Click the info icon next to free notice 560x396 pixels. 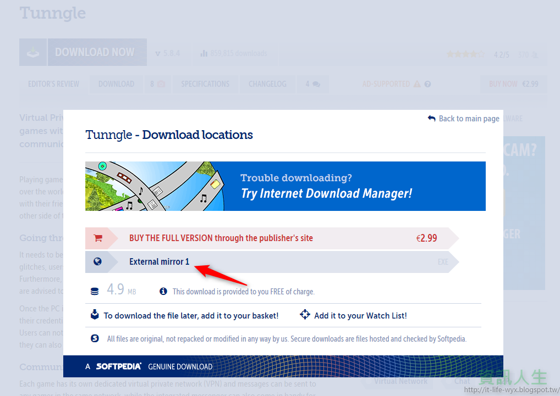point(163,291)
